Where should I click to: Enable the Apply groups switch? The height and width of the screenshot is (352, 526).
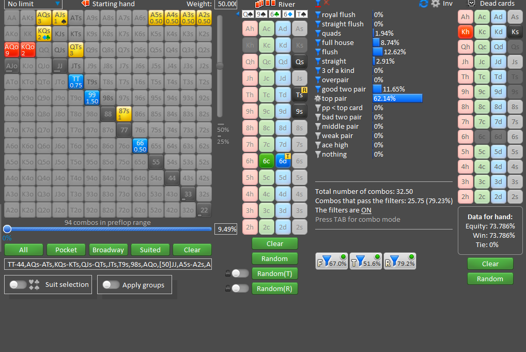click(111, 285)
